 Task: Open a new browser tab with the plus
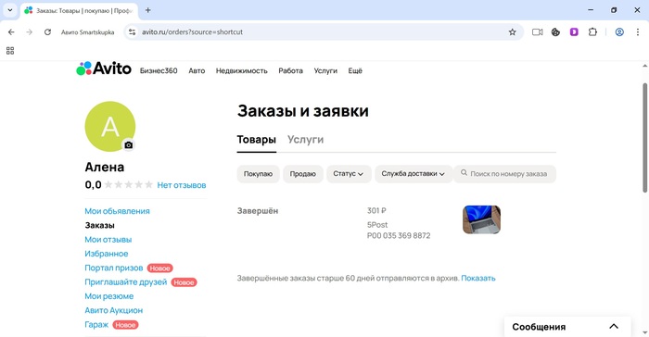[147, 10]
